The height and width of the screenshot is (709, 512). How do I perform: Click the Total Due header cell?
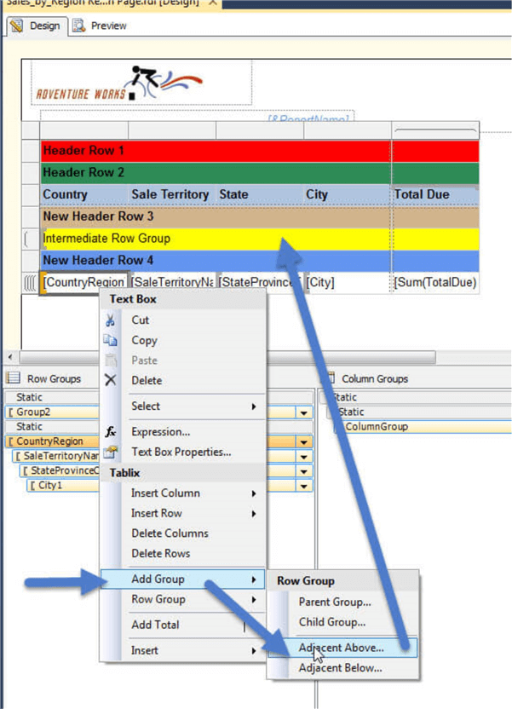click(435, 194)
